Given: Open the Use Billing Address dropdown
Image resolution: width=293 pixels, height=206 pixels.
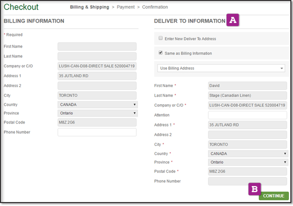Looking at the screenshot, I should (221, 68).
